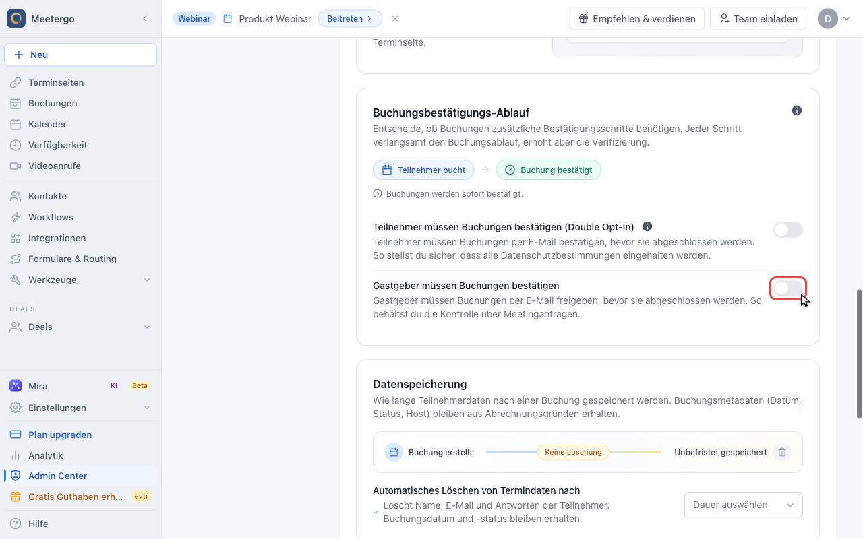Image resolution: width=863 pixels, height=539 pixels.
Task: Click info icon for Buchungsbestätigungs-Ablauf
Action: click(797, 110)
